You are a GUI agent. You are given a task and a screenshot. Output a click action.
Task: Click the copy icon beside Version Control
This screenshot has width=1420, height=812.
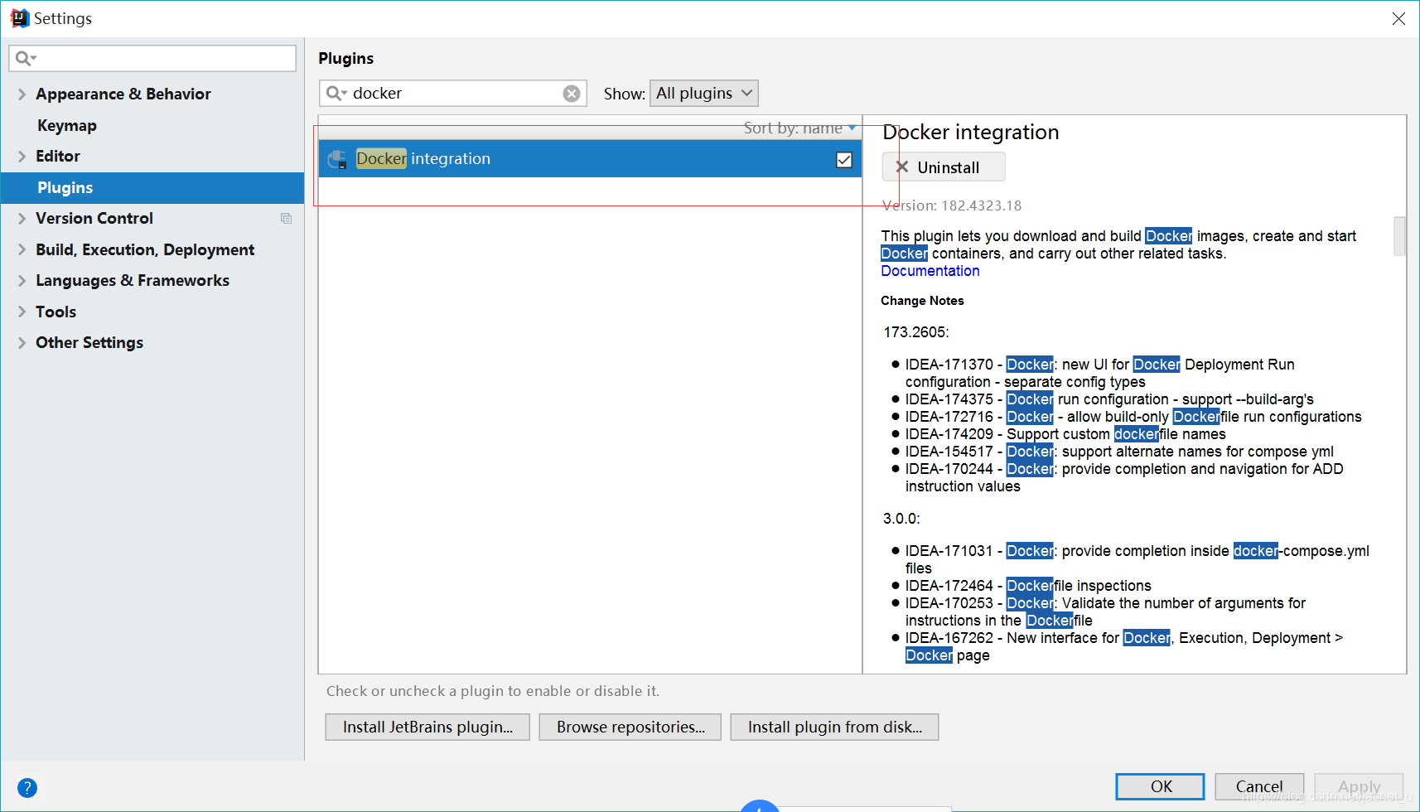[286, 219]
